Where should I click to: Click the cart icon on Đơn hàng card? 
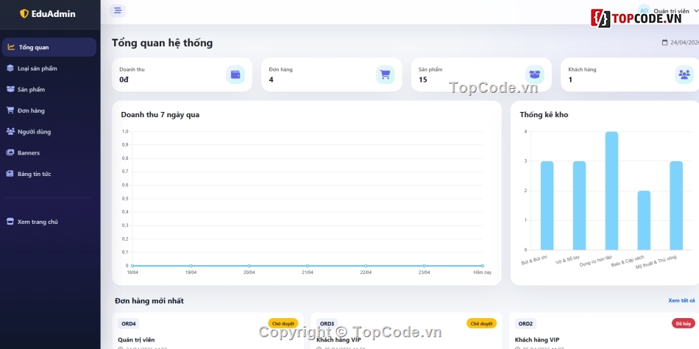(x=385, y=74)
